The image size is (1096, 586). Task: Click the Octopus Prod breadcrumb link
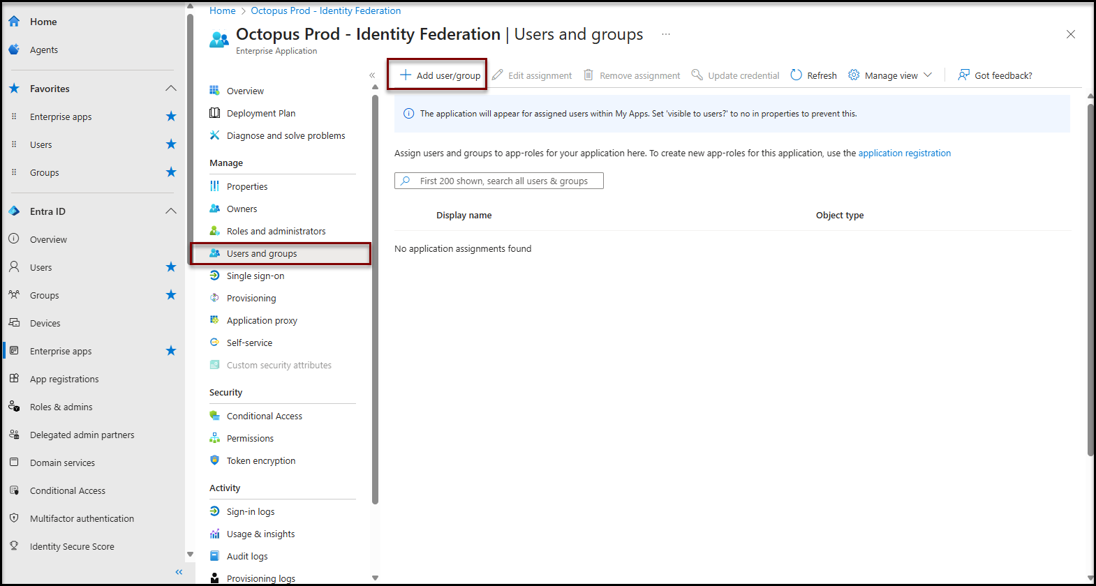point(325,10)
